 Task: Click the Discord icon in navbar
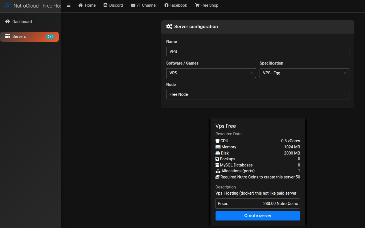point(105,5)
